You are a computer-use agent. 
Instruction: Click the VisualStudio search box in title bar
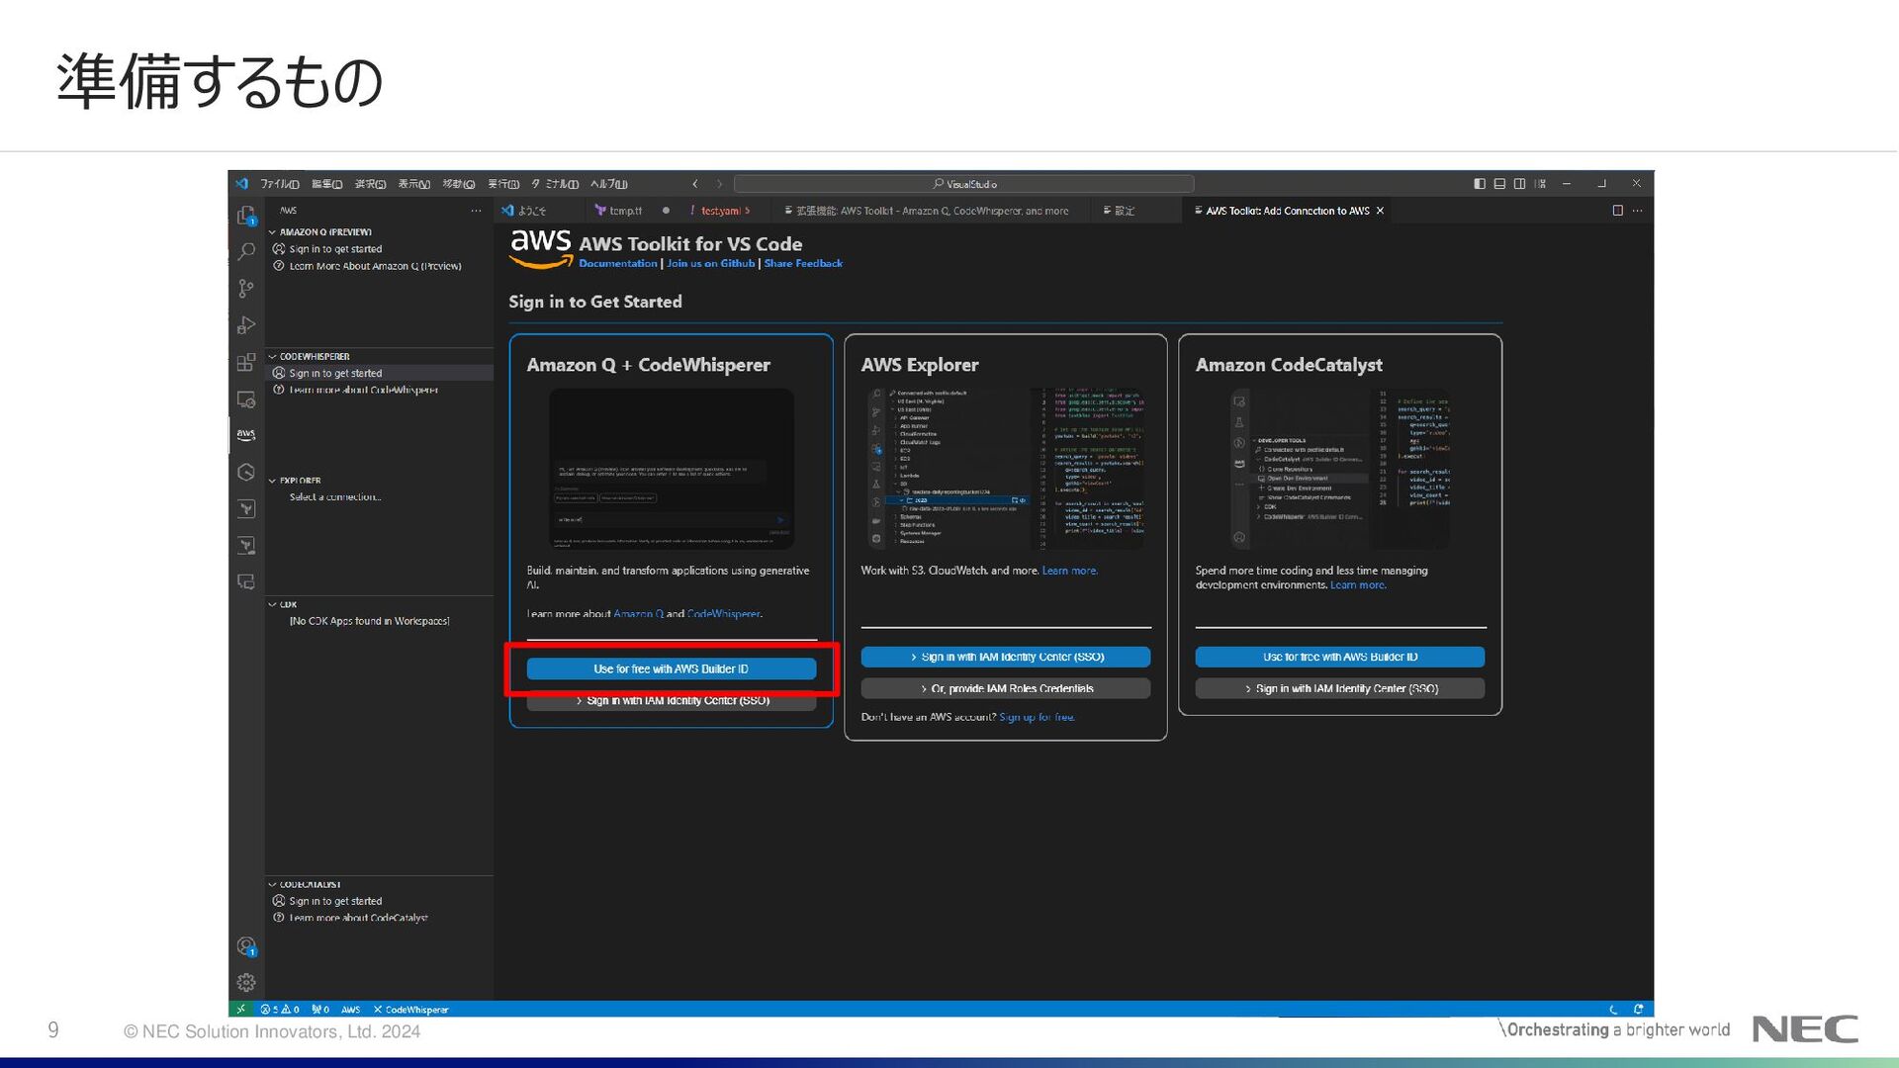(964, 184)
